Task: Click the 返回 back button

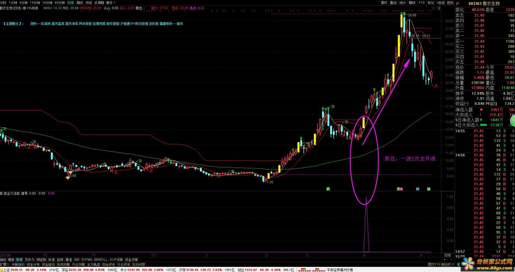Action: click(450, 3)
